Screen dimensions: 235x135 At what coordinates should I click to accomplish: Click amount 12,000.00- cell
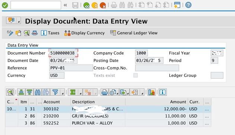(x=157, y=109)
